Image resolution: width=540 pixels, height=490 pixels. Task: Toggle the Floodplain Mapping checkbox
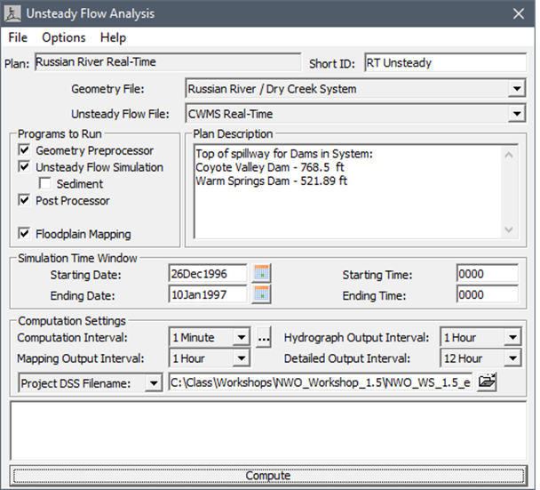point(24,234)
